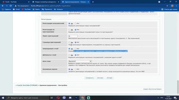Open the Opera browser from the taskbar
Viewport: 179px width, 100px height.
coord(58,98)
